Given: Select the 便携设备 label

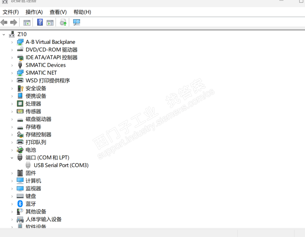Looking at the screenshot, I should pyautogui.click(x=36, y=96).
